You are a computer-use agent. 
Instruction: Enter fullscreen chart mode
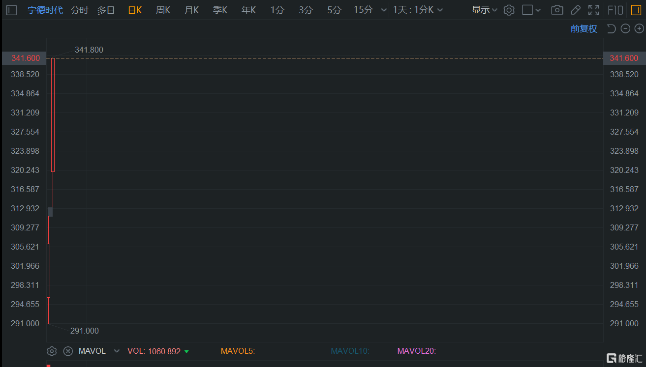594,10
